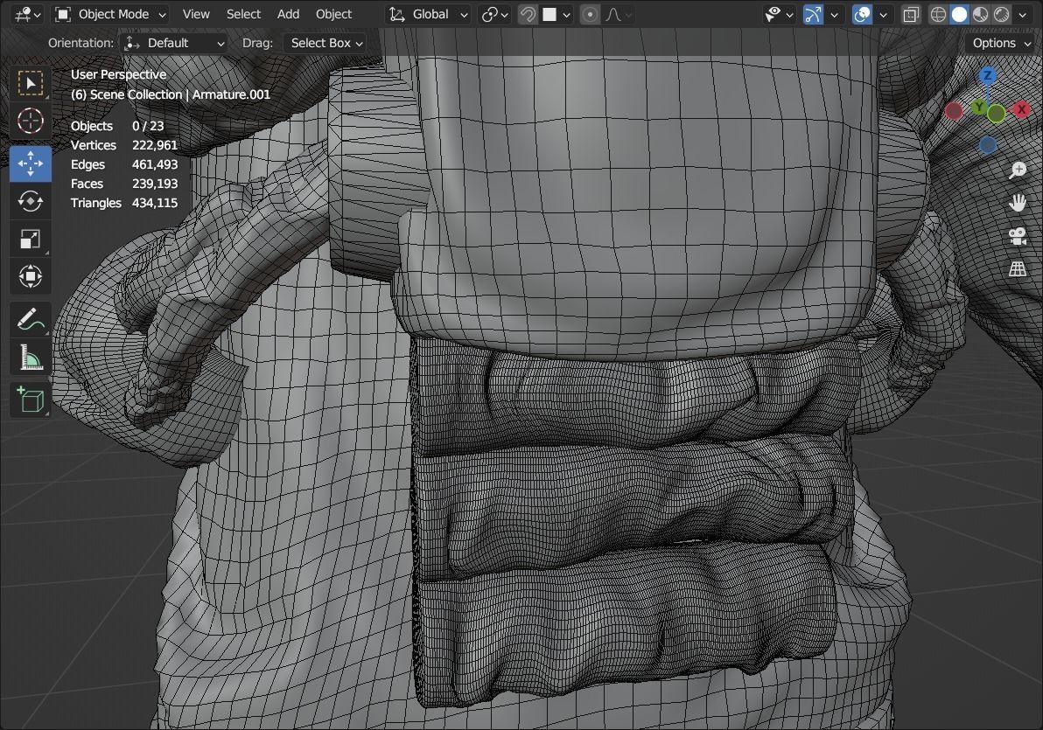The height and width of the screenshot is (730, 1043).
Task: Pick the Add Cube tool
Action: tap(30, 400)
